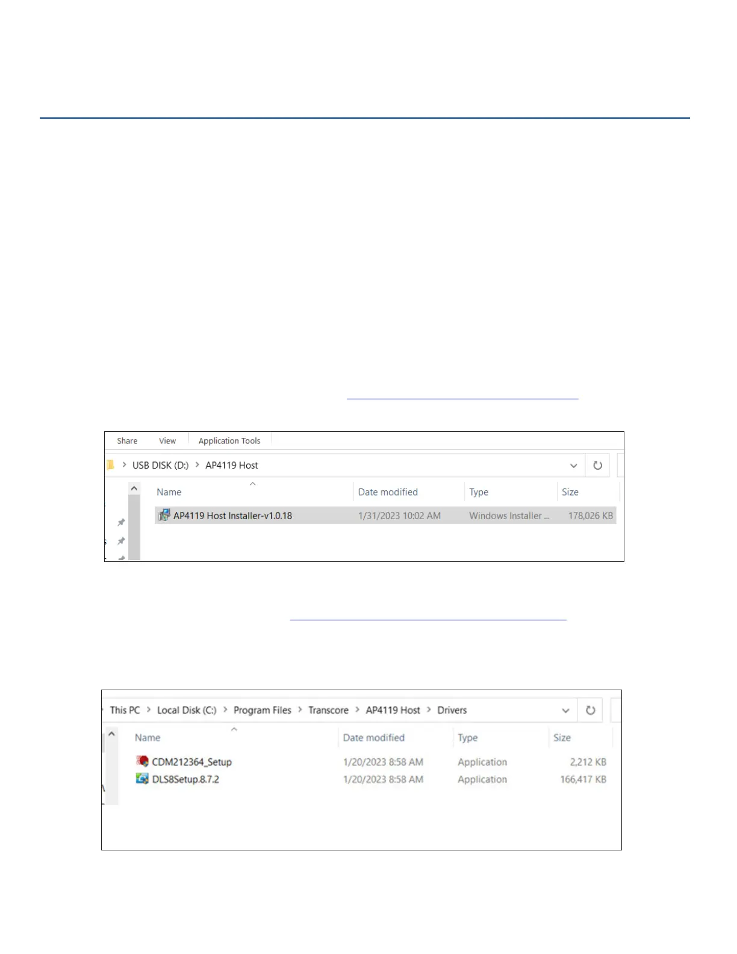737x954 pixels.
Task: Refresh the Drivers folder view
Action: [x=590, y=710]
